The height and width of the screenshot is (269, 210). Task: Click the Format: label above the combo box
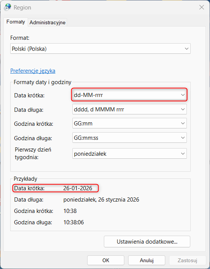20,38
